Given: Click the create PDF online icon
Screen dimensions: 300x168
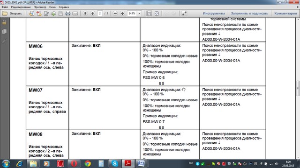Looking at the screenshot, I should click(39, 14).
